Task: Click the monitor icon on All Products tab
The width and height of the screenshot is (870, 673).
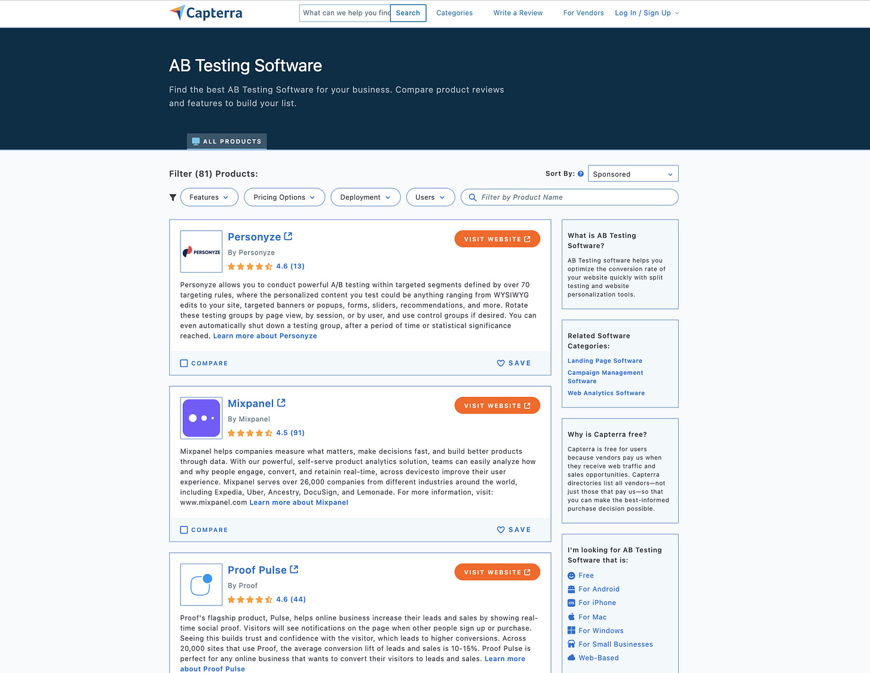Action: coord(195,142)
